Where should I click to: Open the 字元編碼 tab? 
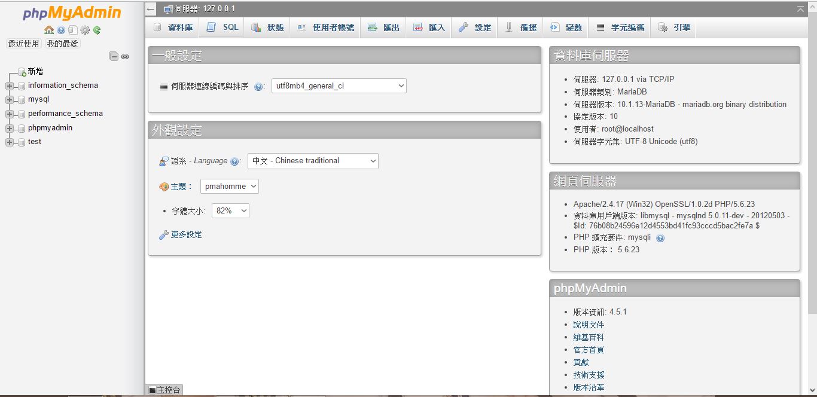[x=620, y=28]
